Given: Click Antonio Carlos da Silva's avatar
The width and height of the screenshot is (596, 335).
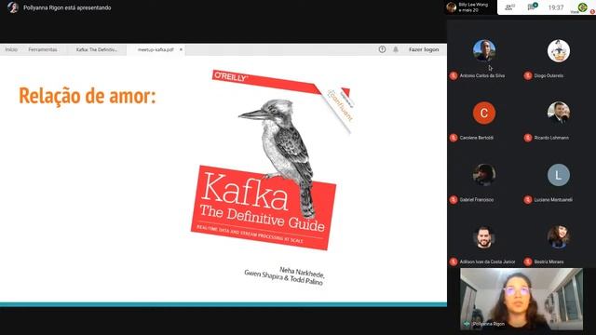Looking at the screenshot, I should (484, 50).
